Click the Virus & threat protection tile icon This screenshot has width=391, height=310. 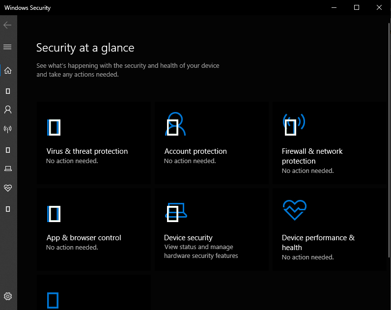pos(54,127)
